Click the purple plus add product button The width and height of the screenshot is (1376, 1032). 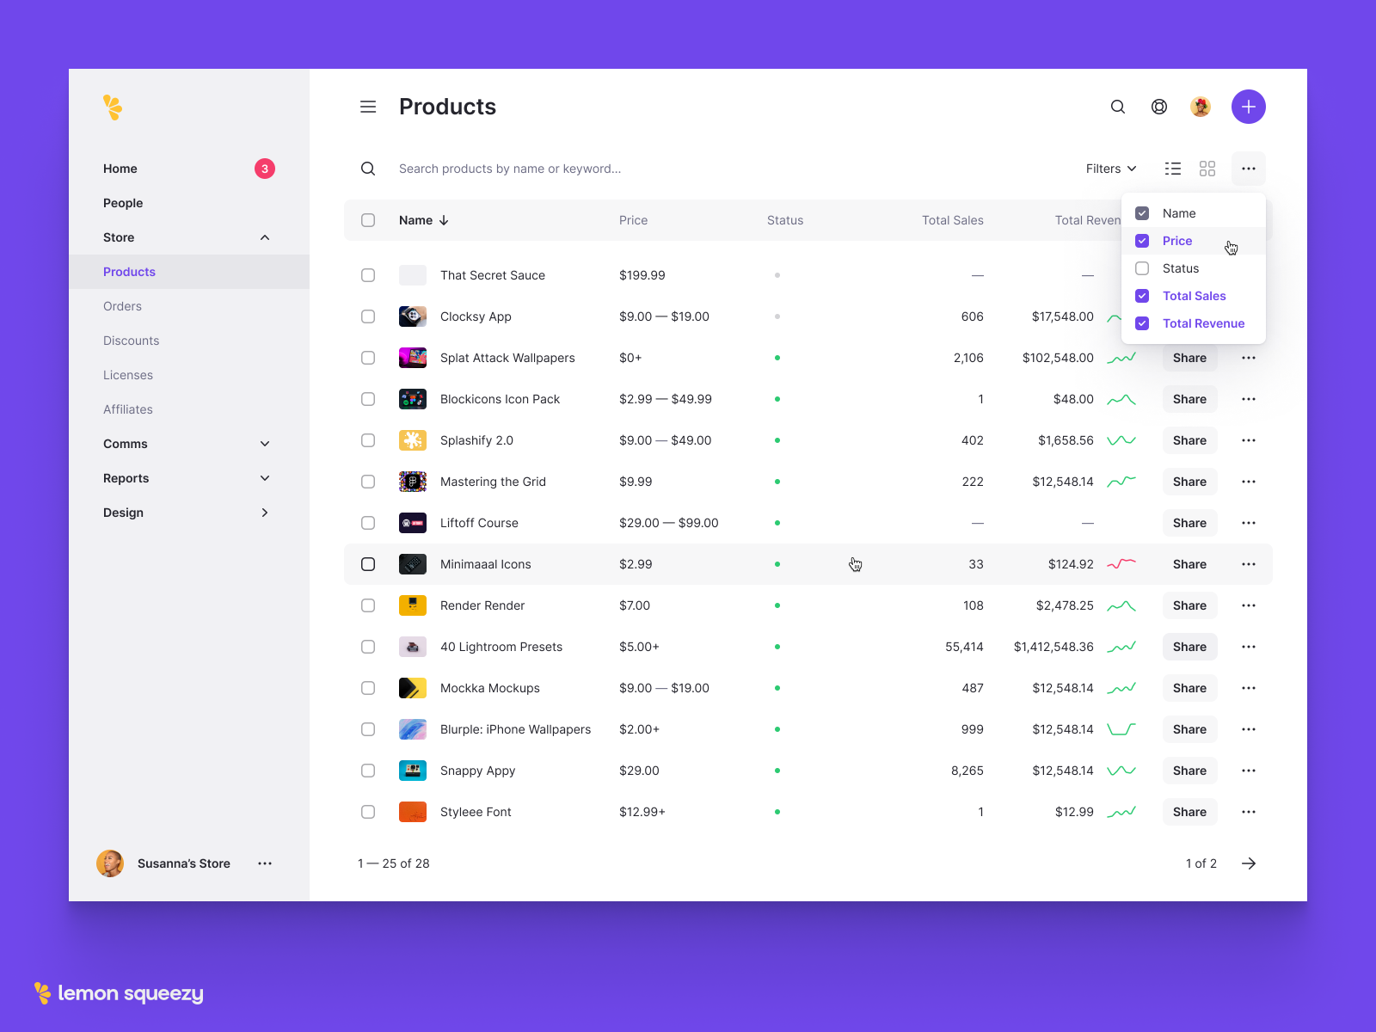(1249, 107)
